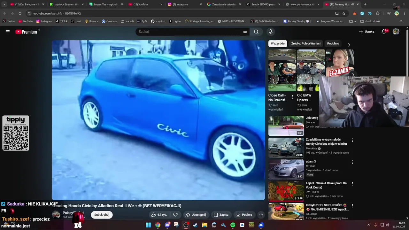Open options menu for Klasyki z POLSKICH DRÓG

click(x=352, y=206)
